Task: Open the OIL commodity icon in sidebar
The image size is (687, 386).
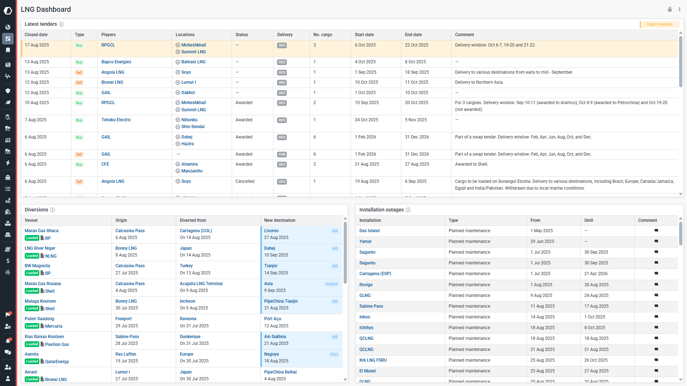Action: (x=8, y=128)
